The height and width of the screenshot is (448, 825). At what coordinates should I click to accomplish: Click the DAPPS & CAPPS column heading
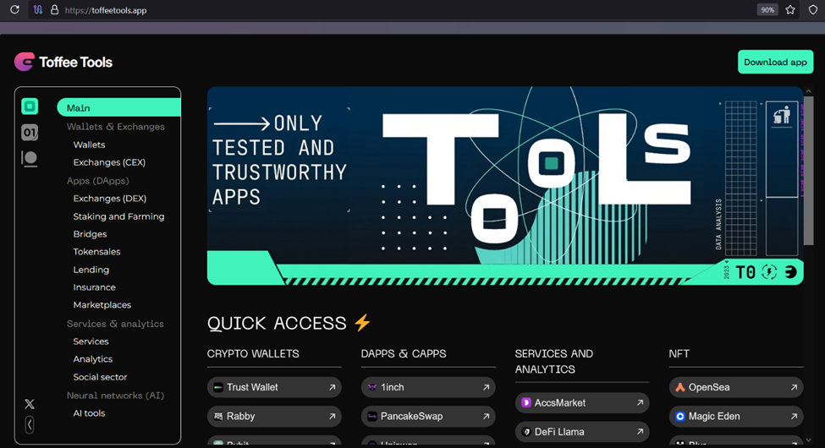tap(404, 354)
